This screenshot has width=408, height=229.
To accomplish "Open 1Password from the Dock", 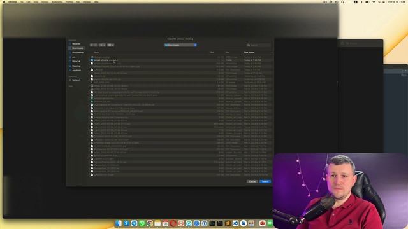I will tap(204, 223).
